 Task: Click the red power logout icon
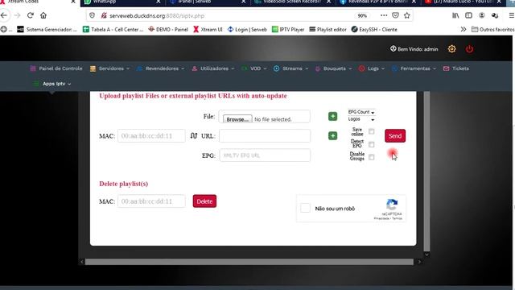coord(469,49)
